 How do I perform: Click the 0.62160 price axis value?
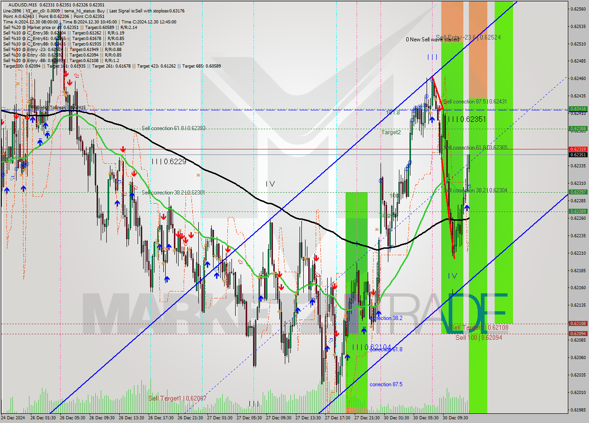click(578, 288)
